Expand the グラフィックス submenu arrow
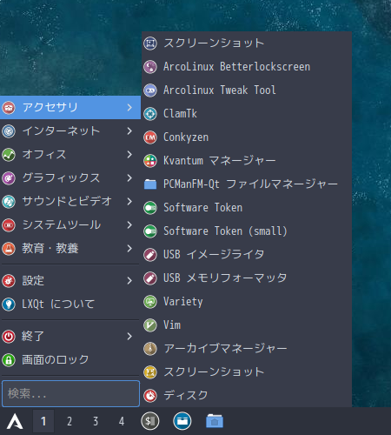391x435 pixels. (129, 178)
